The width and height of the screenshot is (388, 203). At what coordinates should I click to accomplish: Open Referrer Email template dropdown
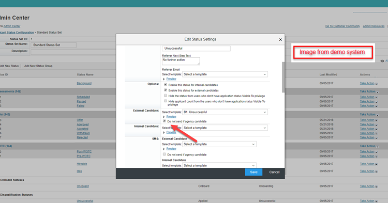pos(225,74)
